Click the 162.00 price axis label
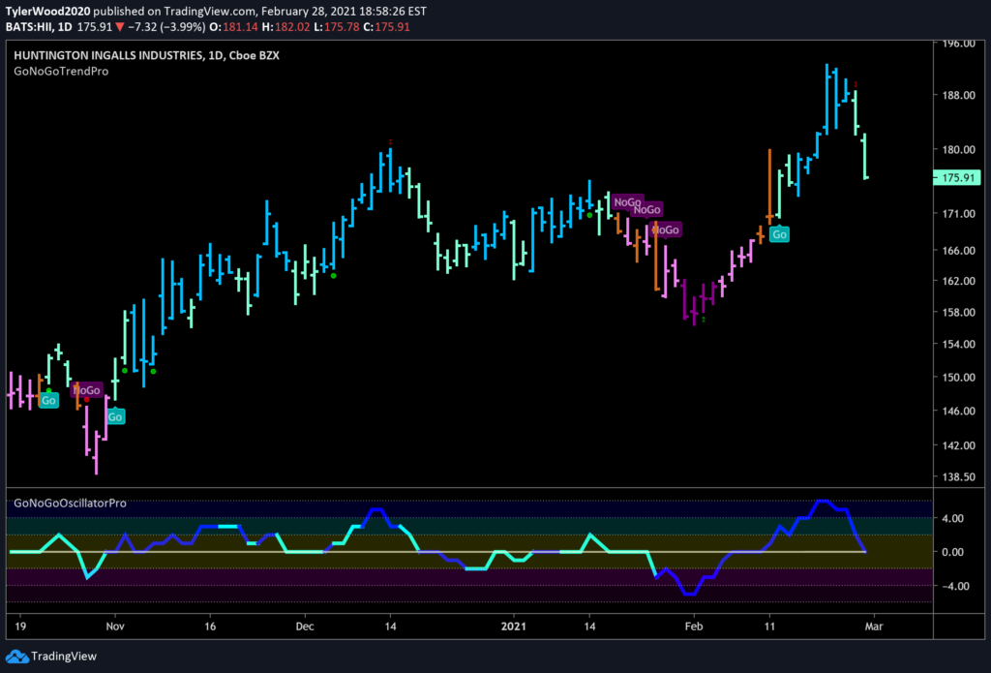991x673 pixels. tap(961, 281)
